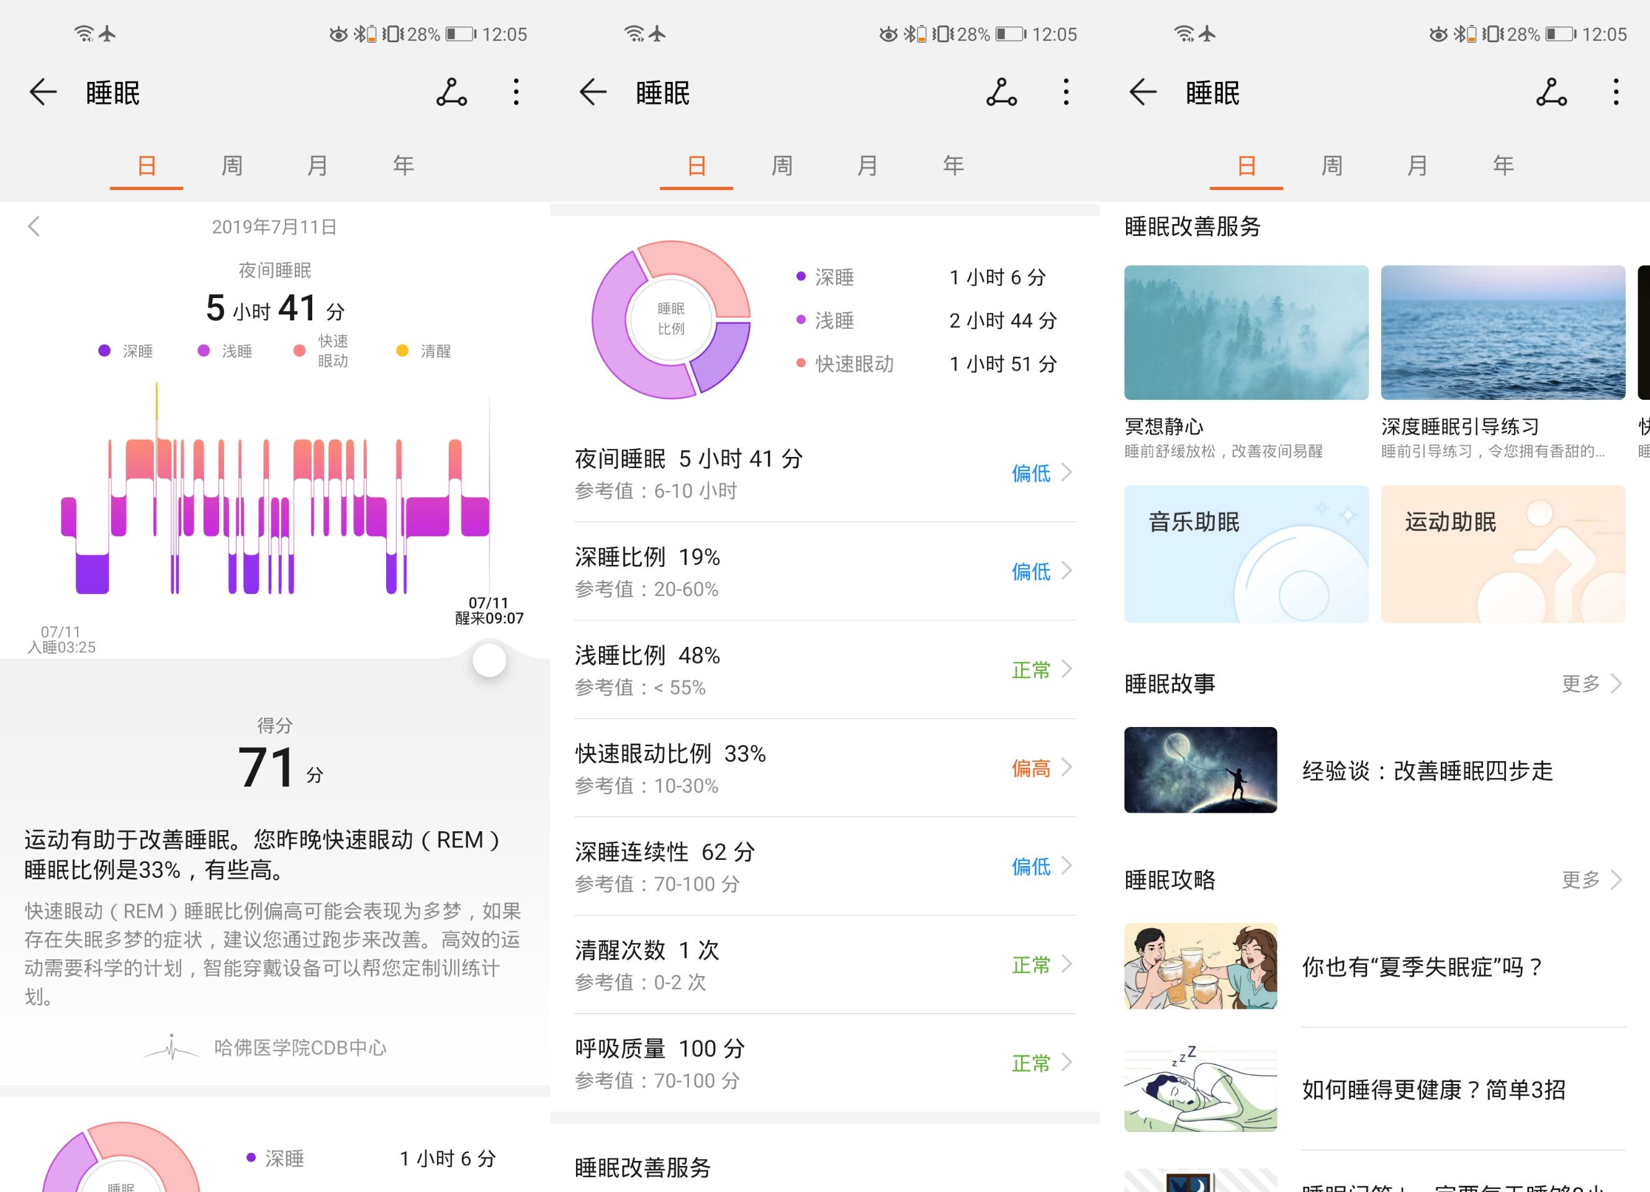
Task: Tap Wi-Fi icon in middle screen status bar
Action: click(x=634, y=34)
